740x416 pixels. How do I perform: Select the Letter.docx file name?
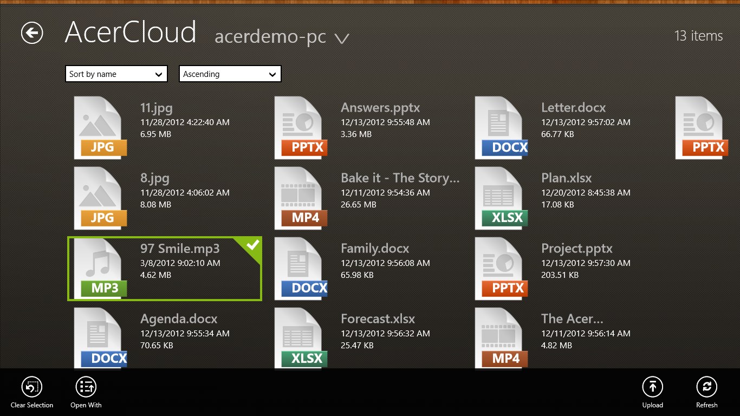tap(573, 108)
